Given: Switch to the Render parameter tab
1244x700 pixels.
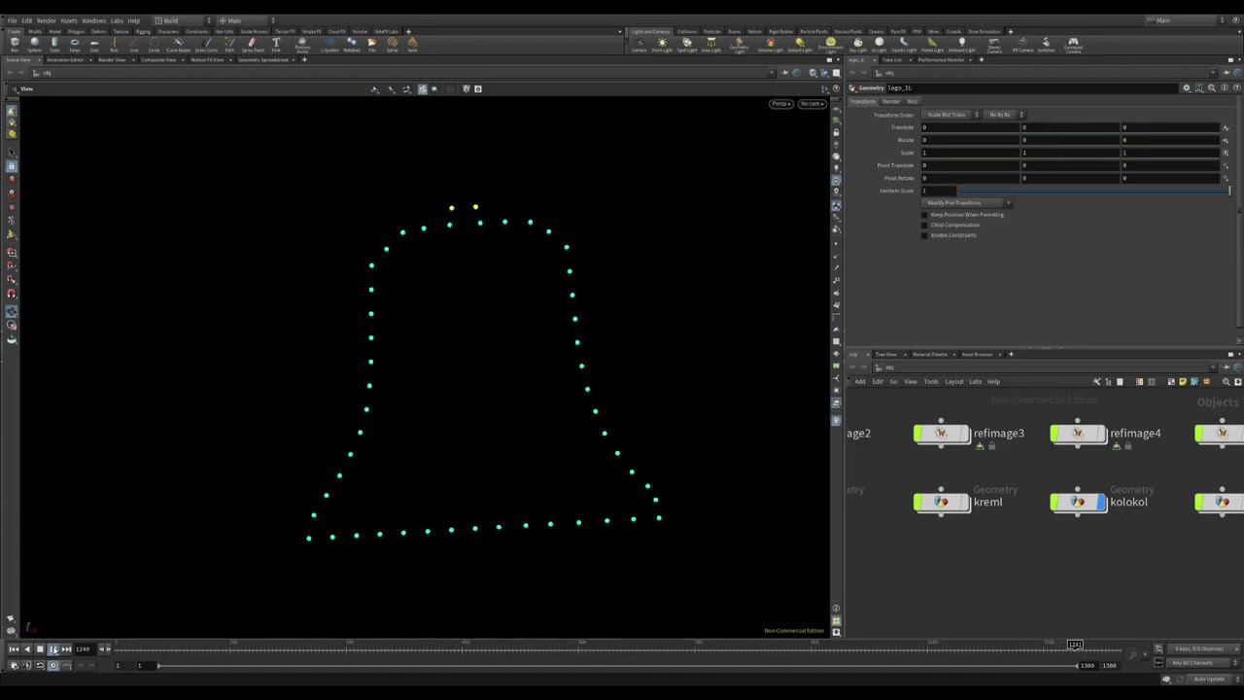Looking at the screenshot, I should tap(890, 102).
